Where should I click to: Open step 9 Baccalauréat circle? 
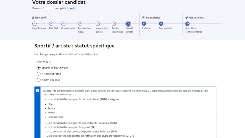tap(161, 24)
